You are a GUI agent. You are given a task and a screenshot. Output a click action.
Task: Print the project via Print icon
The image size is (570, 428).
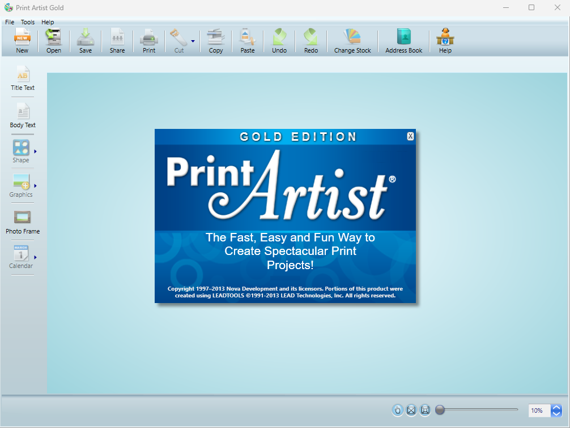pos(149,41)
